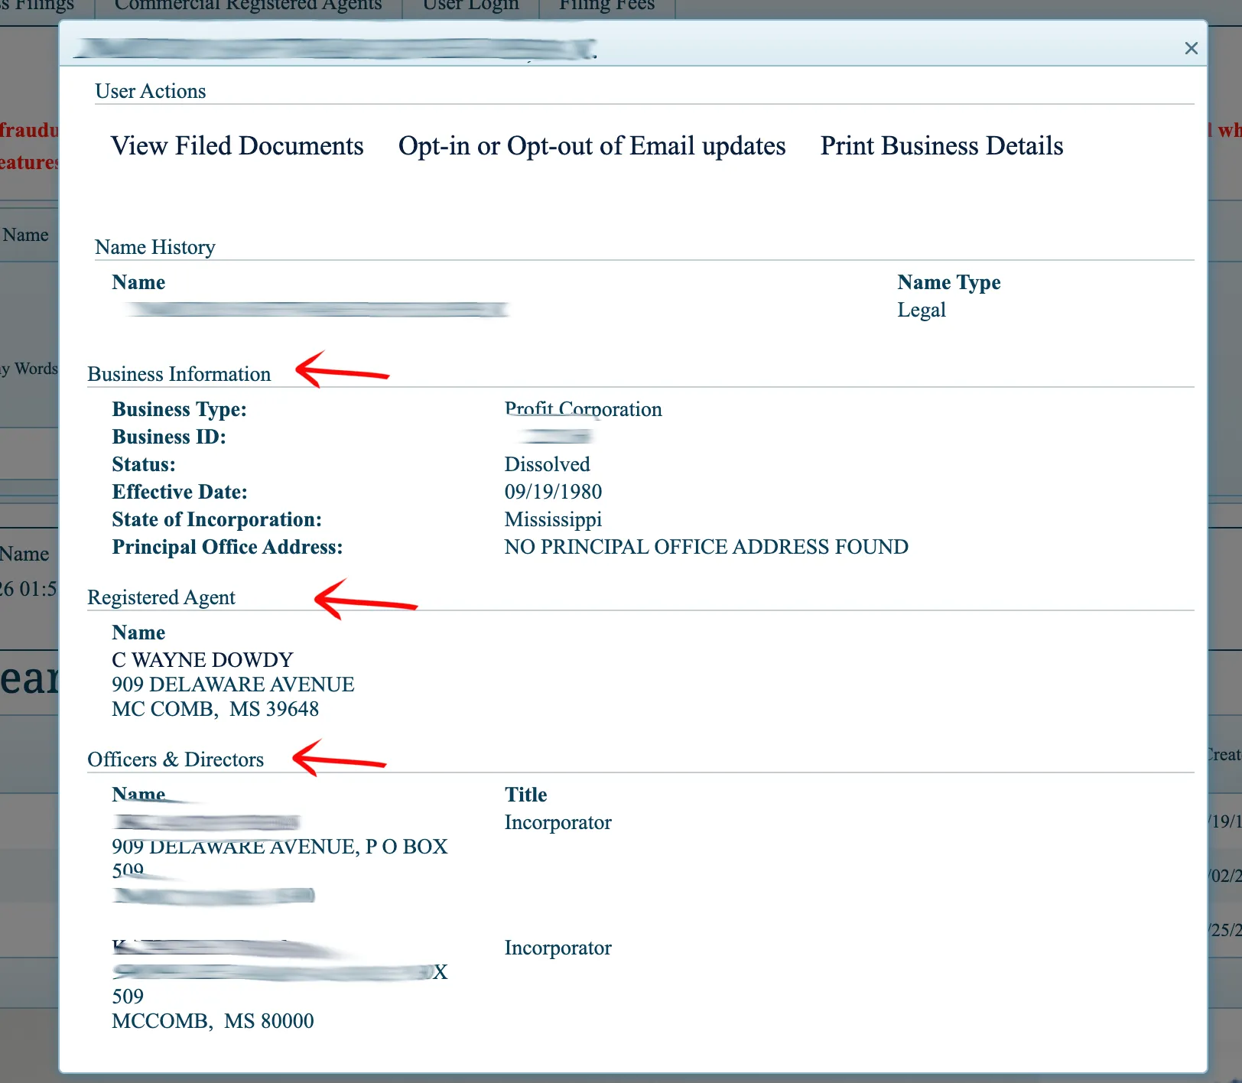Select the Principal Office Address label
1242x1083 pixels.
coord(227,547)
